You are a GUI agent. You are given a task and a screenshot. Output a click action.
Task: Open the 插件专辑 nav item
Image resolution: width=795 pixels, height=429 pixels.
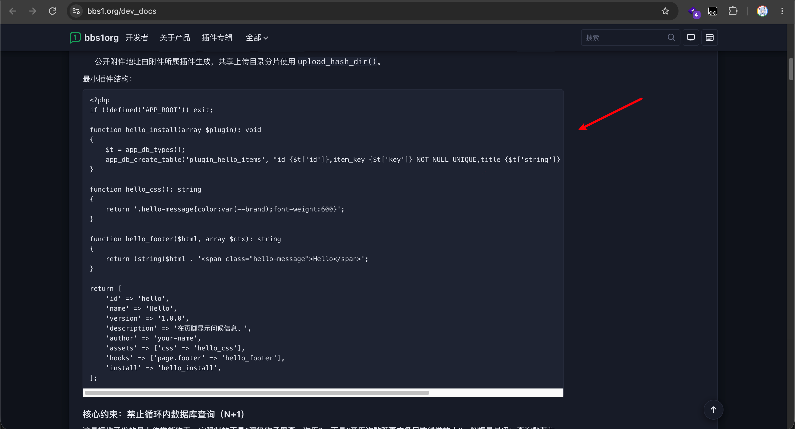217,37
